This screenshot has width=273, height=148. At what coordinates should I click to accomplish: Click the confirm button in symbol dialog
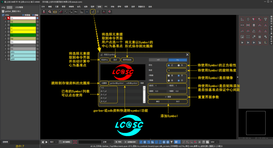pyautogui.click(x=158, y=102)
